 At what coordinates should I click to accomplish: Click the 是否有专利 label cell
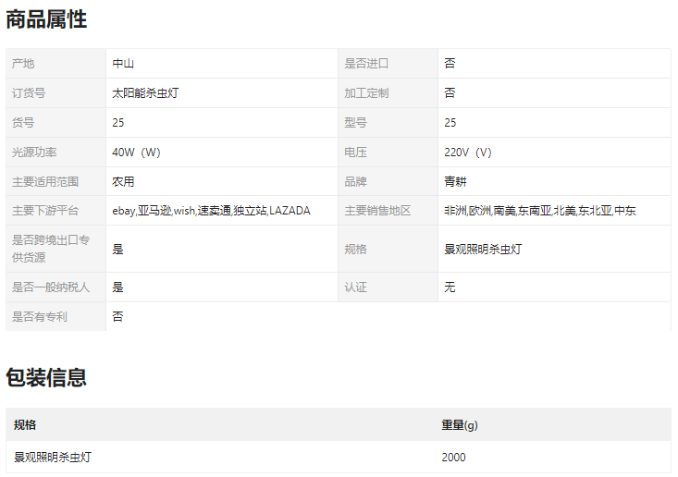pos(40,317)
